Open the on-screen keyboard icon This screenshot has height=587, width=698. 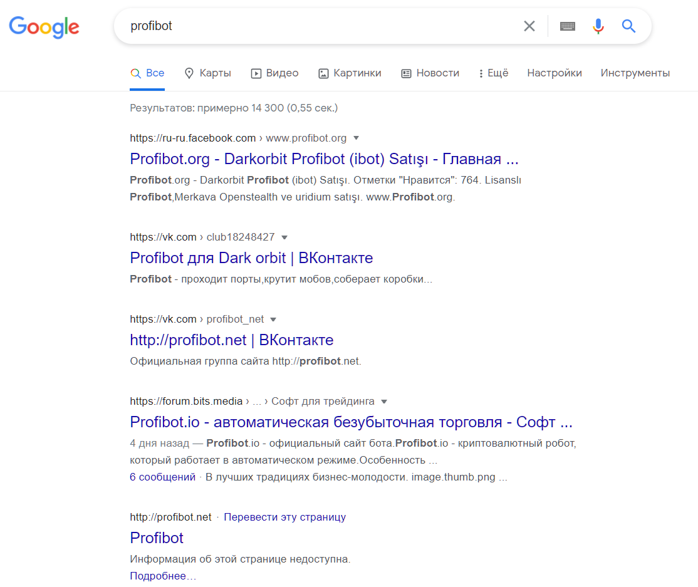[x=567, y=26]
